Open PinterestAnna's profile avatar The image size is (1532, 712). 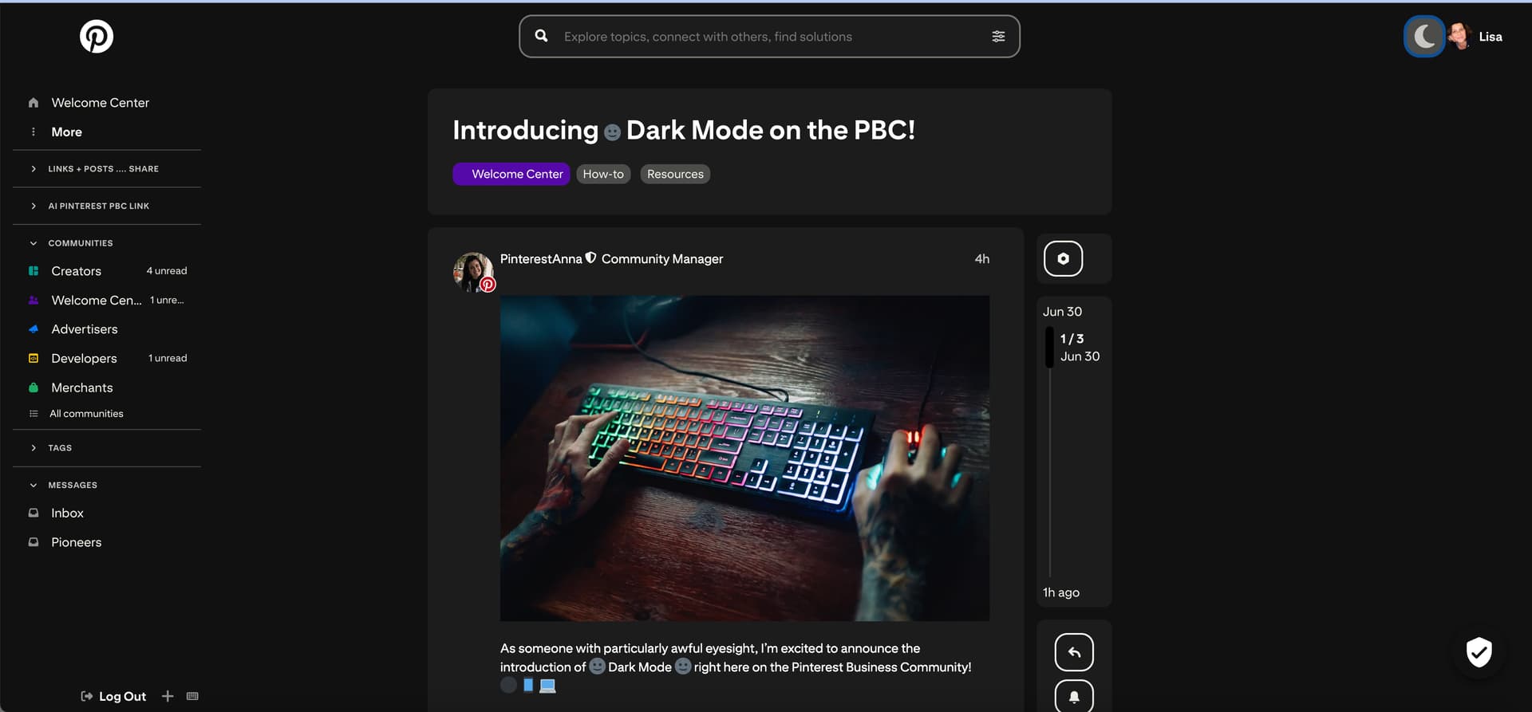[x=473, y=272]
